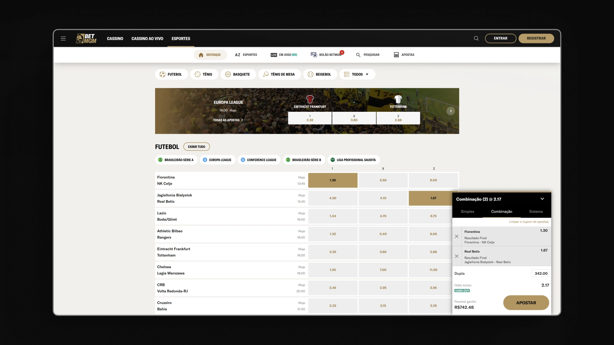Viewport: 614px width, 345px height.
Task: Remove Fiorentina selection from betslip
Action: click(457, 236)
